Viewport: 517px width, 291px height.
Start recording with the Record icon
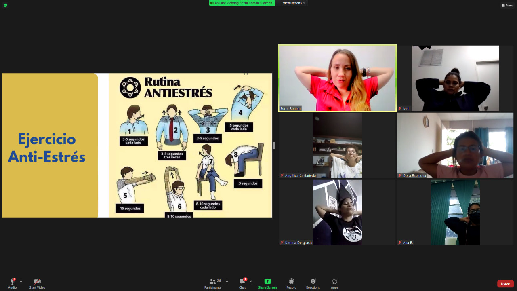click(x=291, y=281)
